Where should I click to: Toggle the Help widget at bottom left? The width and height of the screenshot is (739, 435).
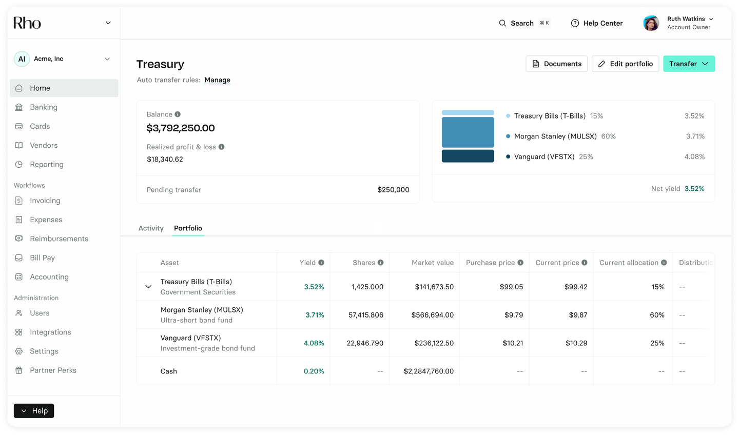pos(34,411)
